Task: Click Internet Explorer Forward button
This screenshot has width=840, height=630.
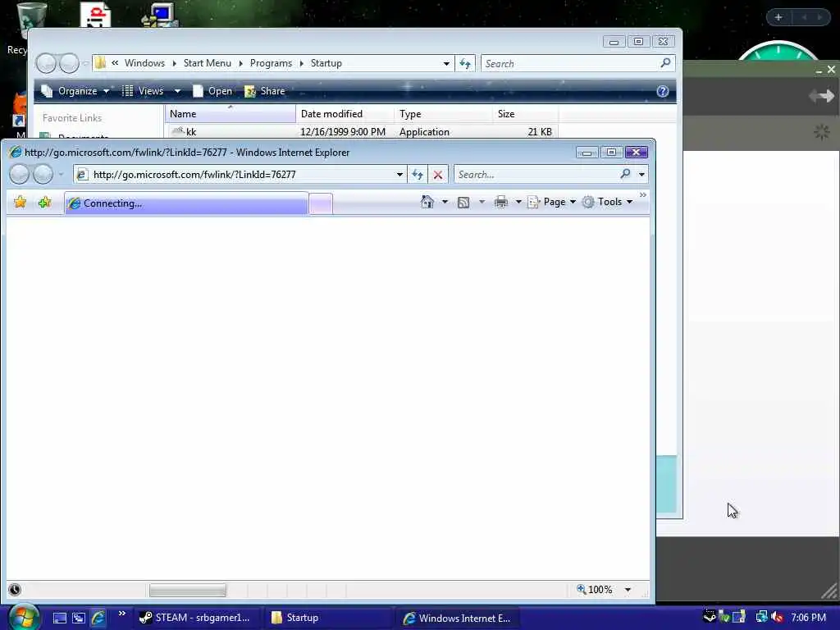Action: coord(43,174)
